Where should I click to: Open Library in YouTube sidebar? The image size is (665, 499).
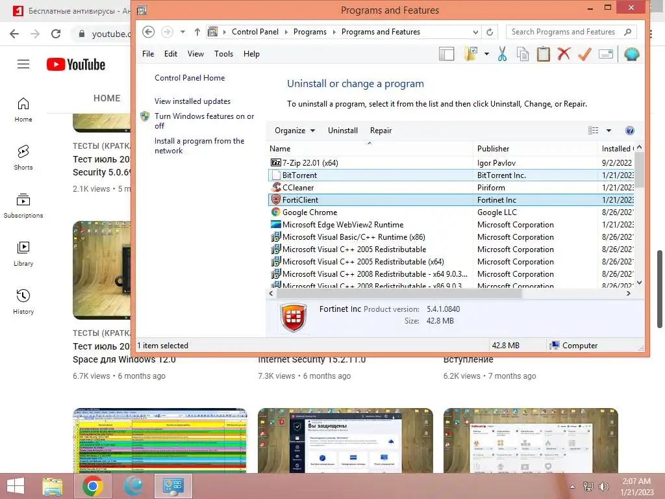click(x=23, y=254)
